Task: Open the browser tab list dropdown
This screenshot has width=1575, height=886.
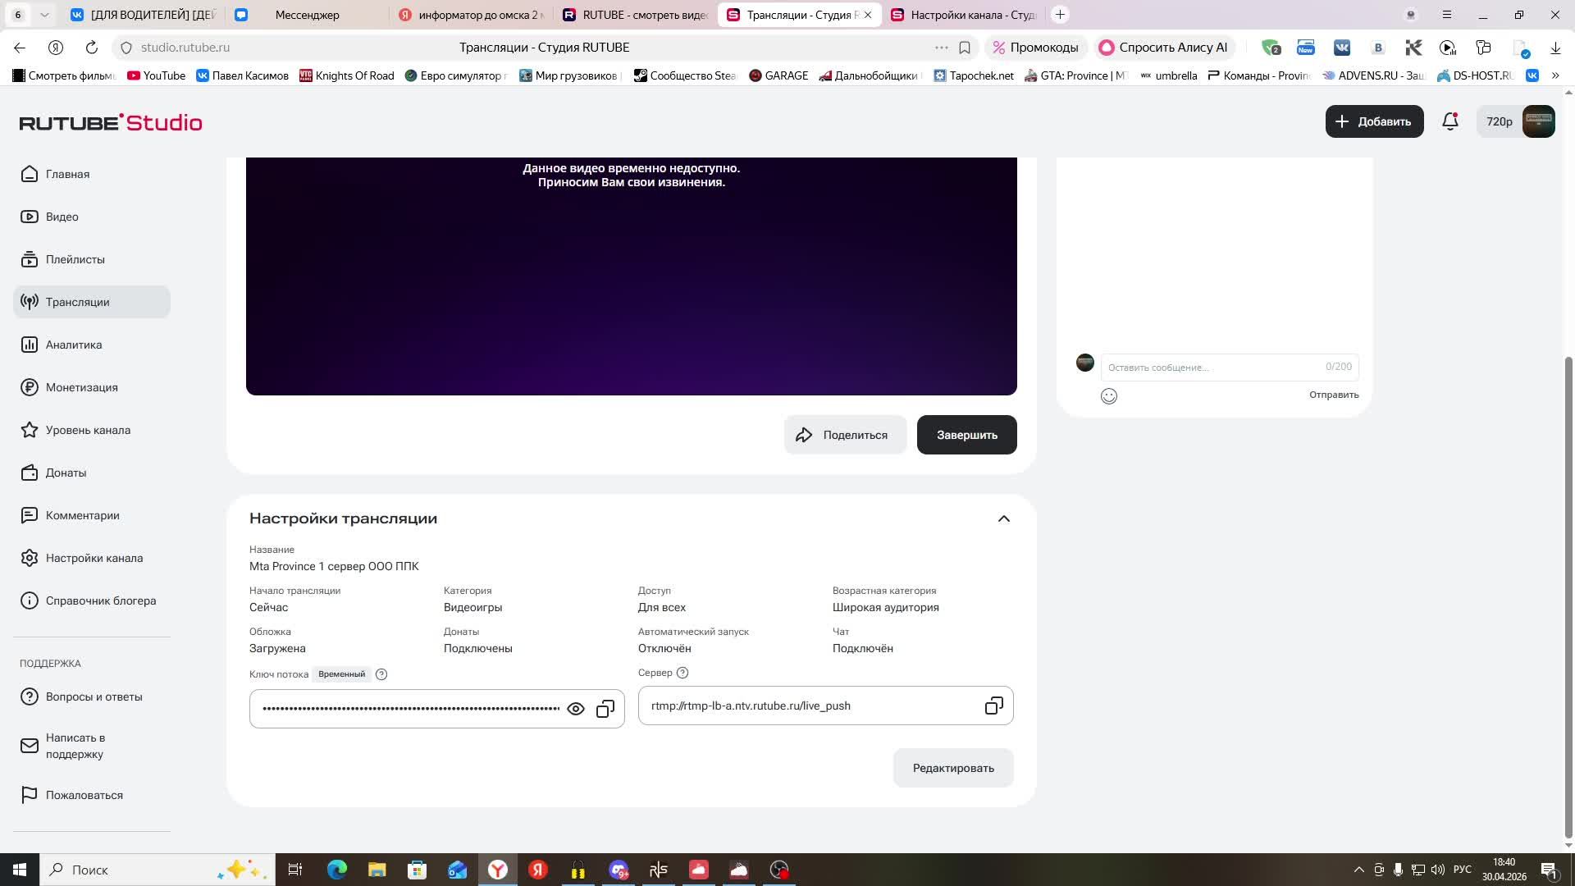Action: click(x=45, y=14)
